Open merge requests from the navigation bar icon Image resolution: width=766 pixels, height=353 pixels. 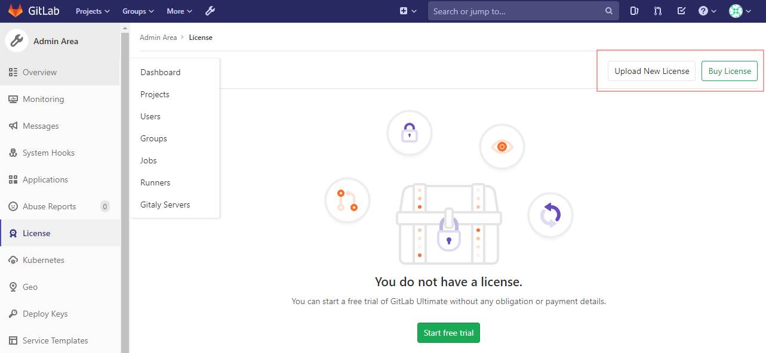[657, 11]
